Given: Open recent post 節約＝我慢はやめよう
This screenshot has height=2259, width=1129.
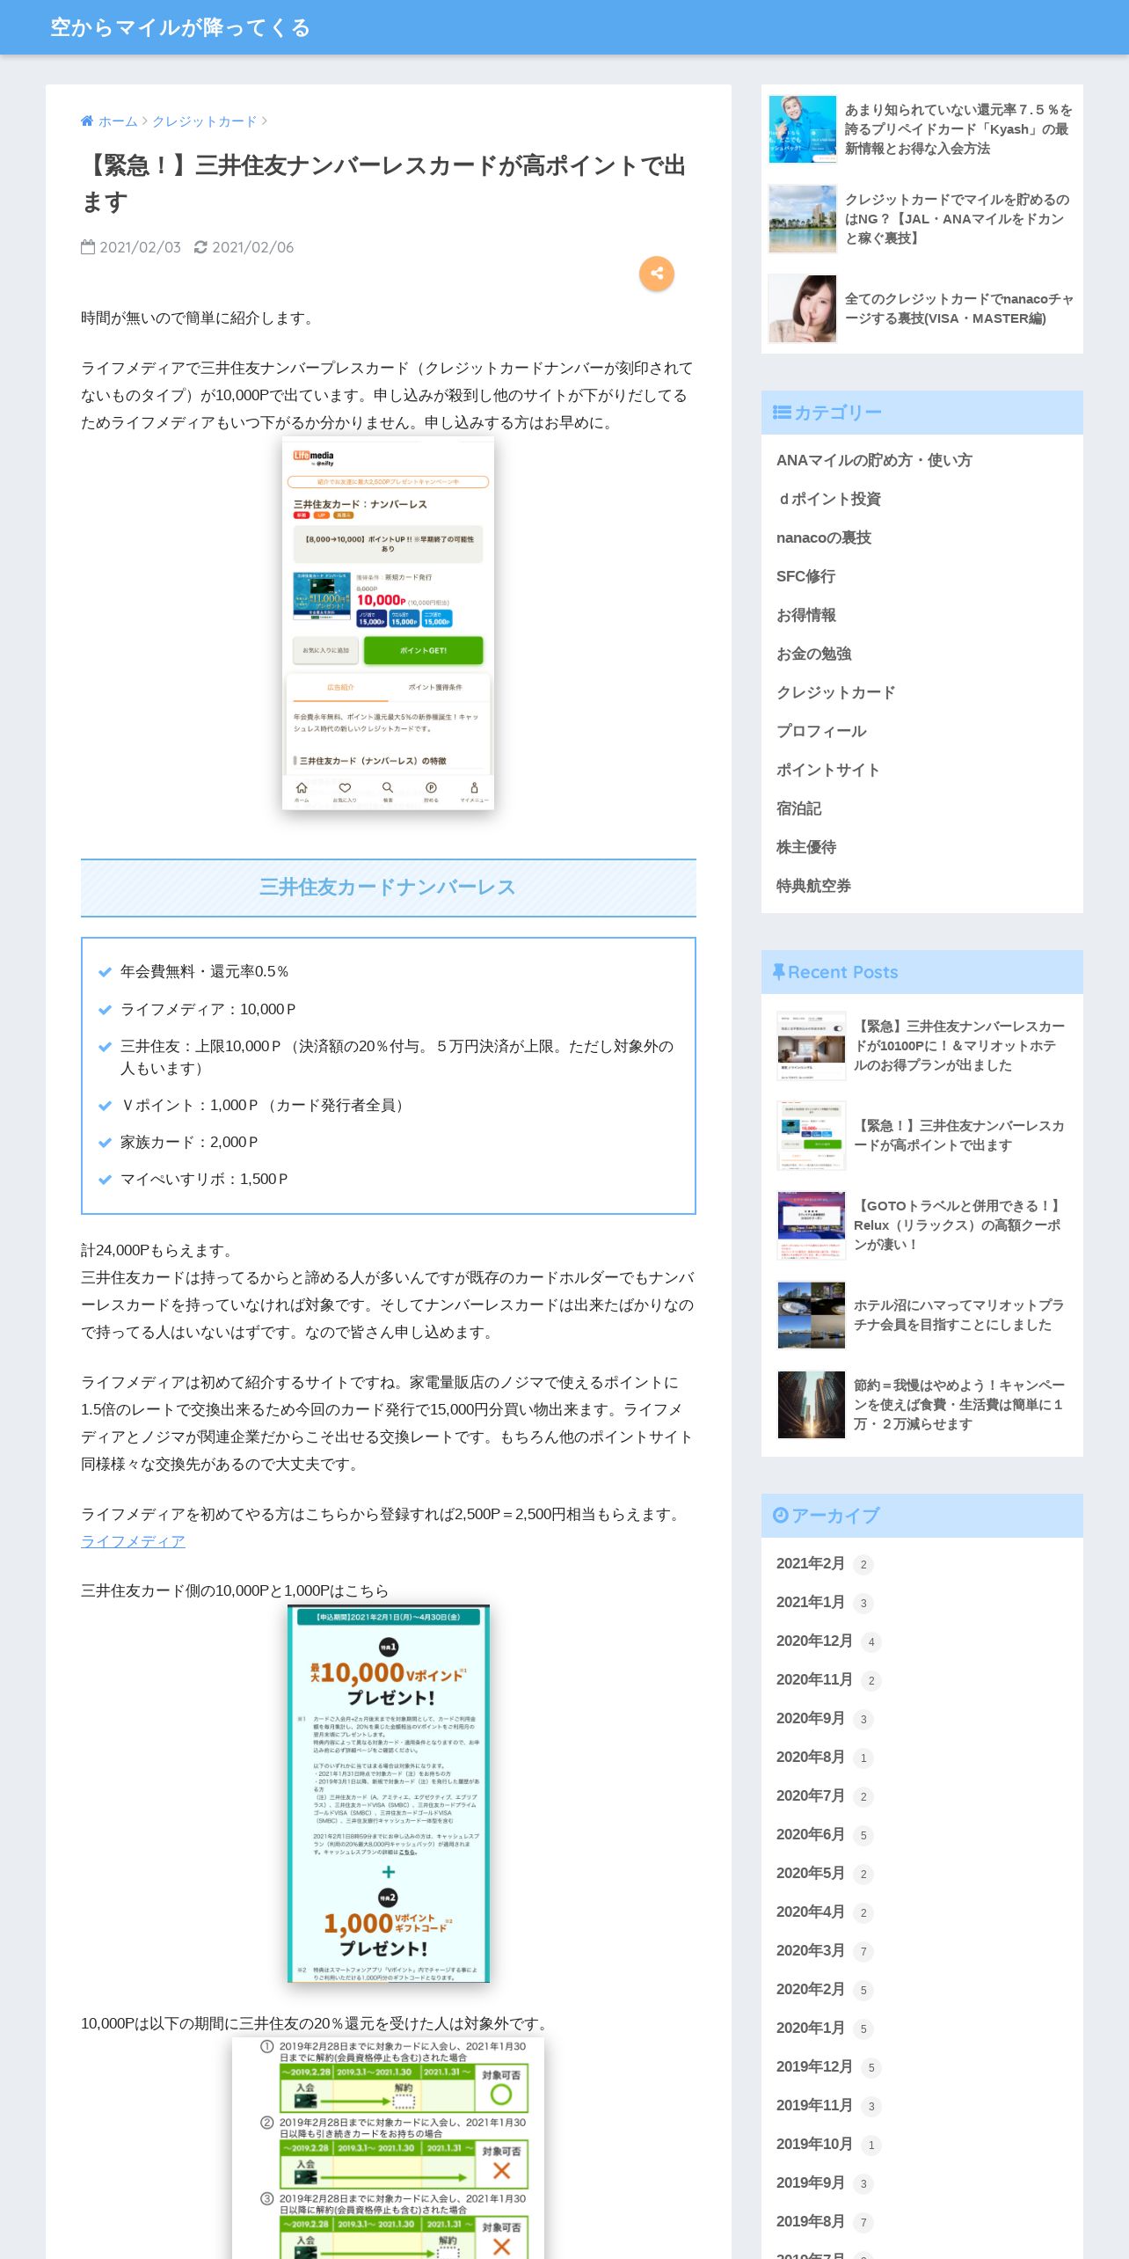Looking at the screenshot, I should tap(959, 1405).
